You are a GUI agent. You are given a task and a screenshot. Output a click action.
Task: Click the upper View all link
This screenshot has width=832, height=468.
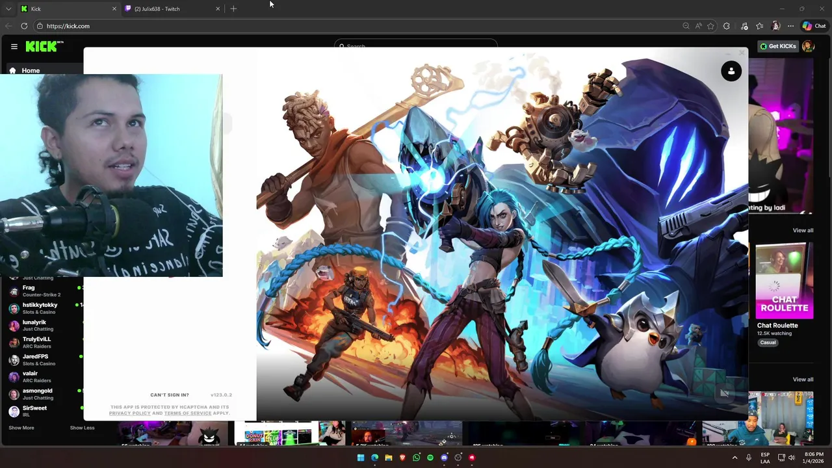coord(803,230)
